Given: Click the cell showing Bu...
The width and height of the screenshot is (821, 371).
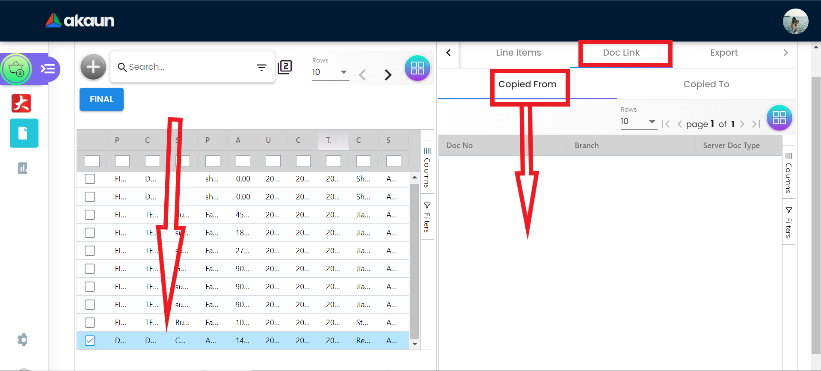Looking at the screenshot, I should pos(182,323).
